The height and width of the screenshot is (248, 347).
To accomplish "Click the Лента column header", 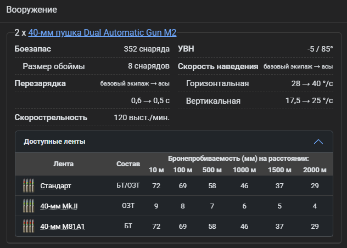I will (x=63, y=164).
